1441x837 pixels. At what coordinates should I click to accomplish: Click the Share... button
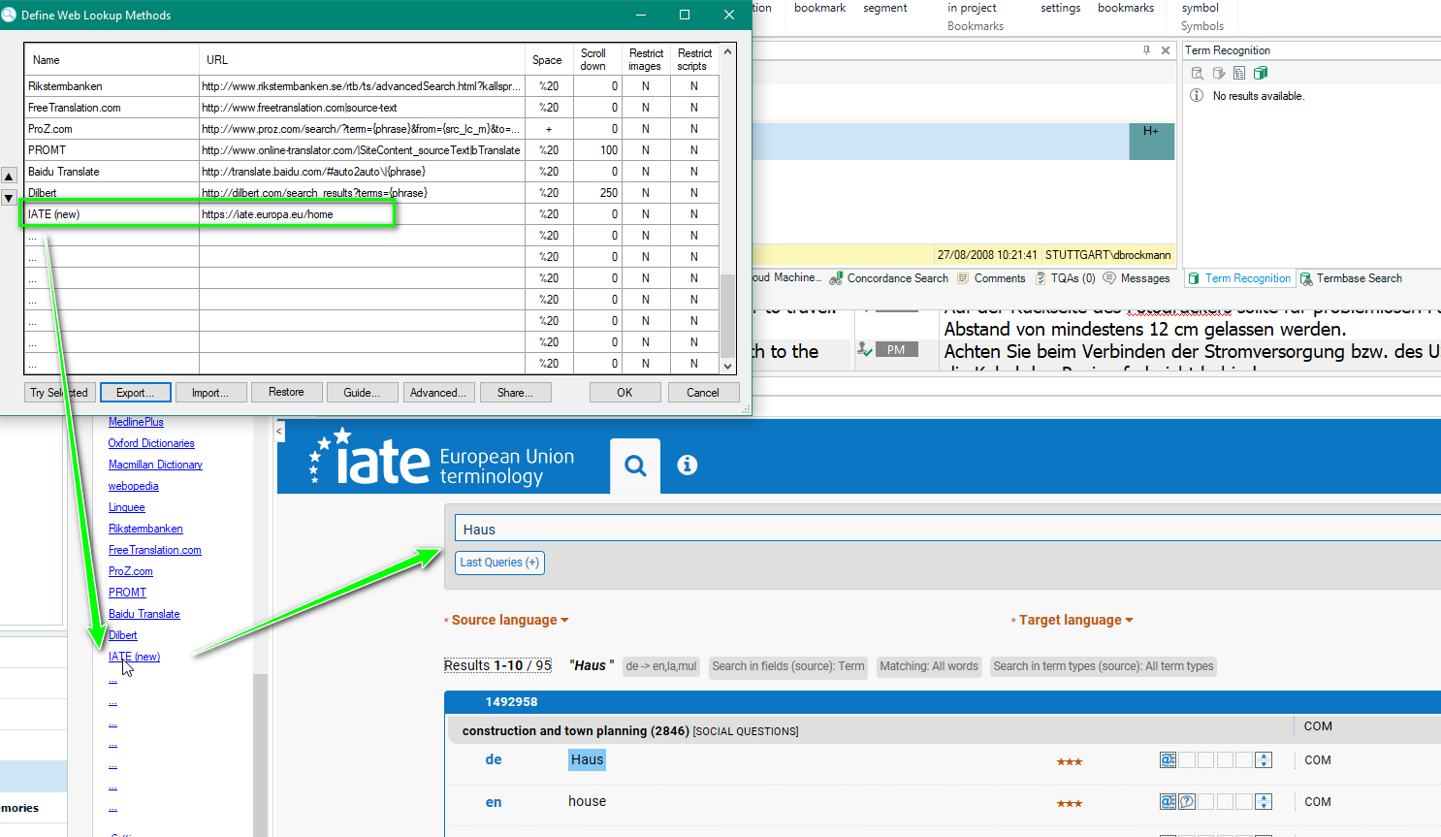[515, 393]
